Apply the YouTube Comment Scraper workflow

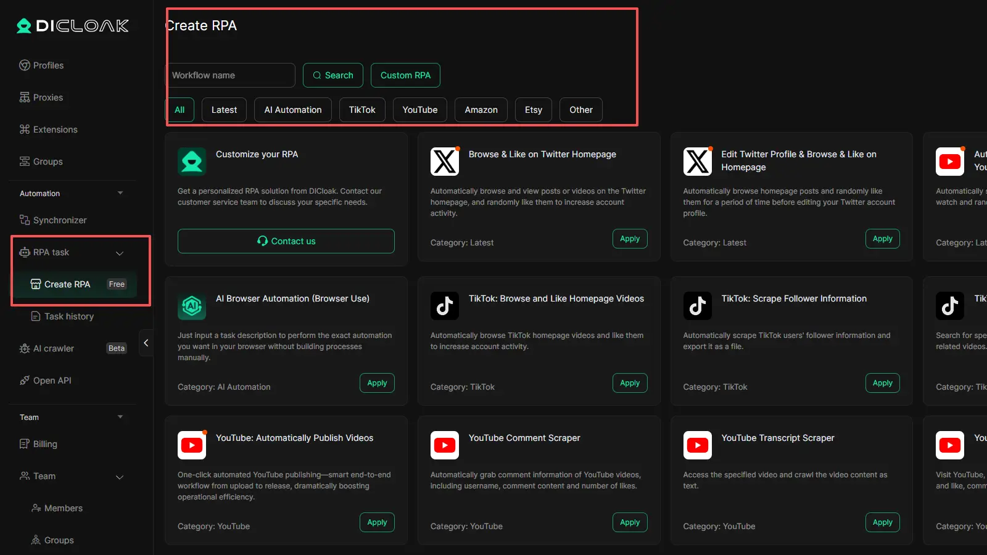click(x=629, y=522)
